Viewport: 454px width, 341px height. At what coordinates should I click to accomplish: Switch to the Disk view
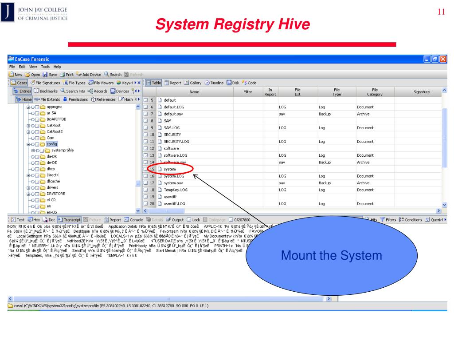[x=233, y=83]
